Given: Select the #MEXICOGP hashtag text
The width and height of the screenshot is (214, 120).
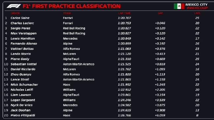Looking at the screenshot, I should 197,8.
